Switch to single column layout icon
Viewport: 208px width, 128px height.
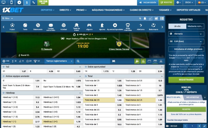pos(149,61)
